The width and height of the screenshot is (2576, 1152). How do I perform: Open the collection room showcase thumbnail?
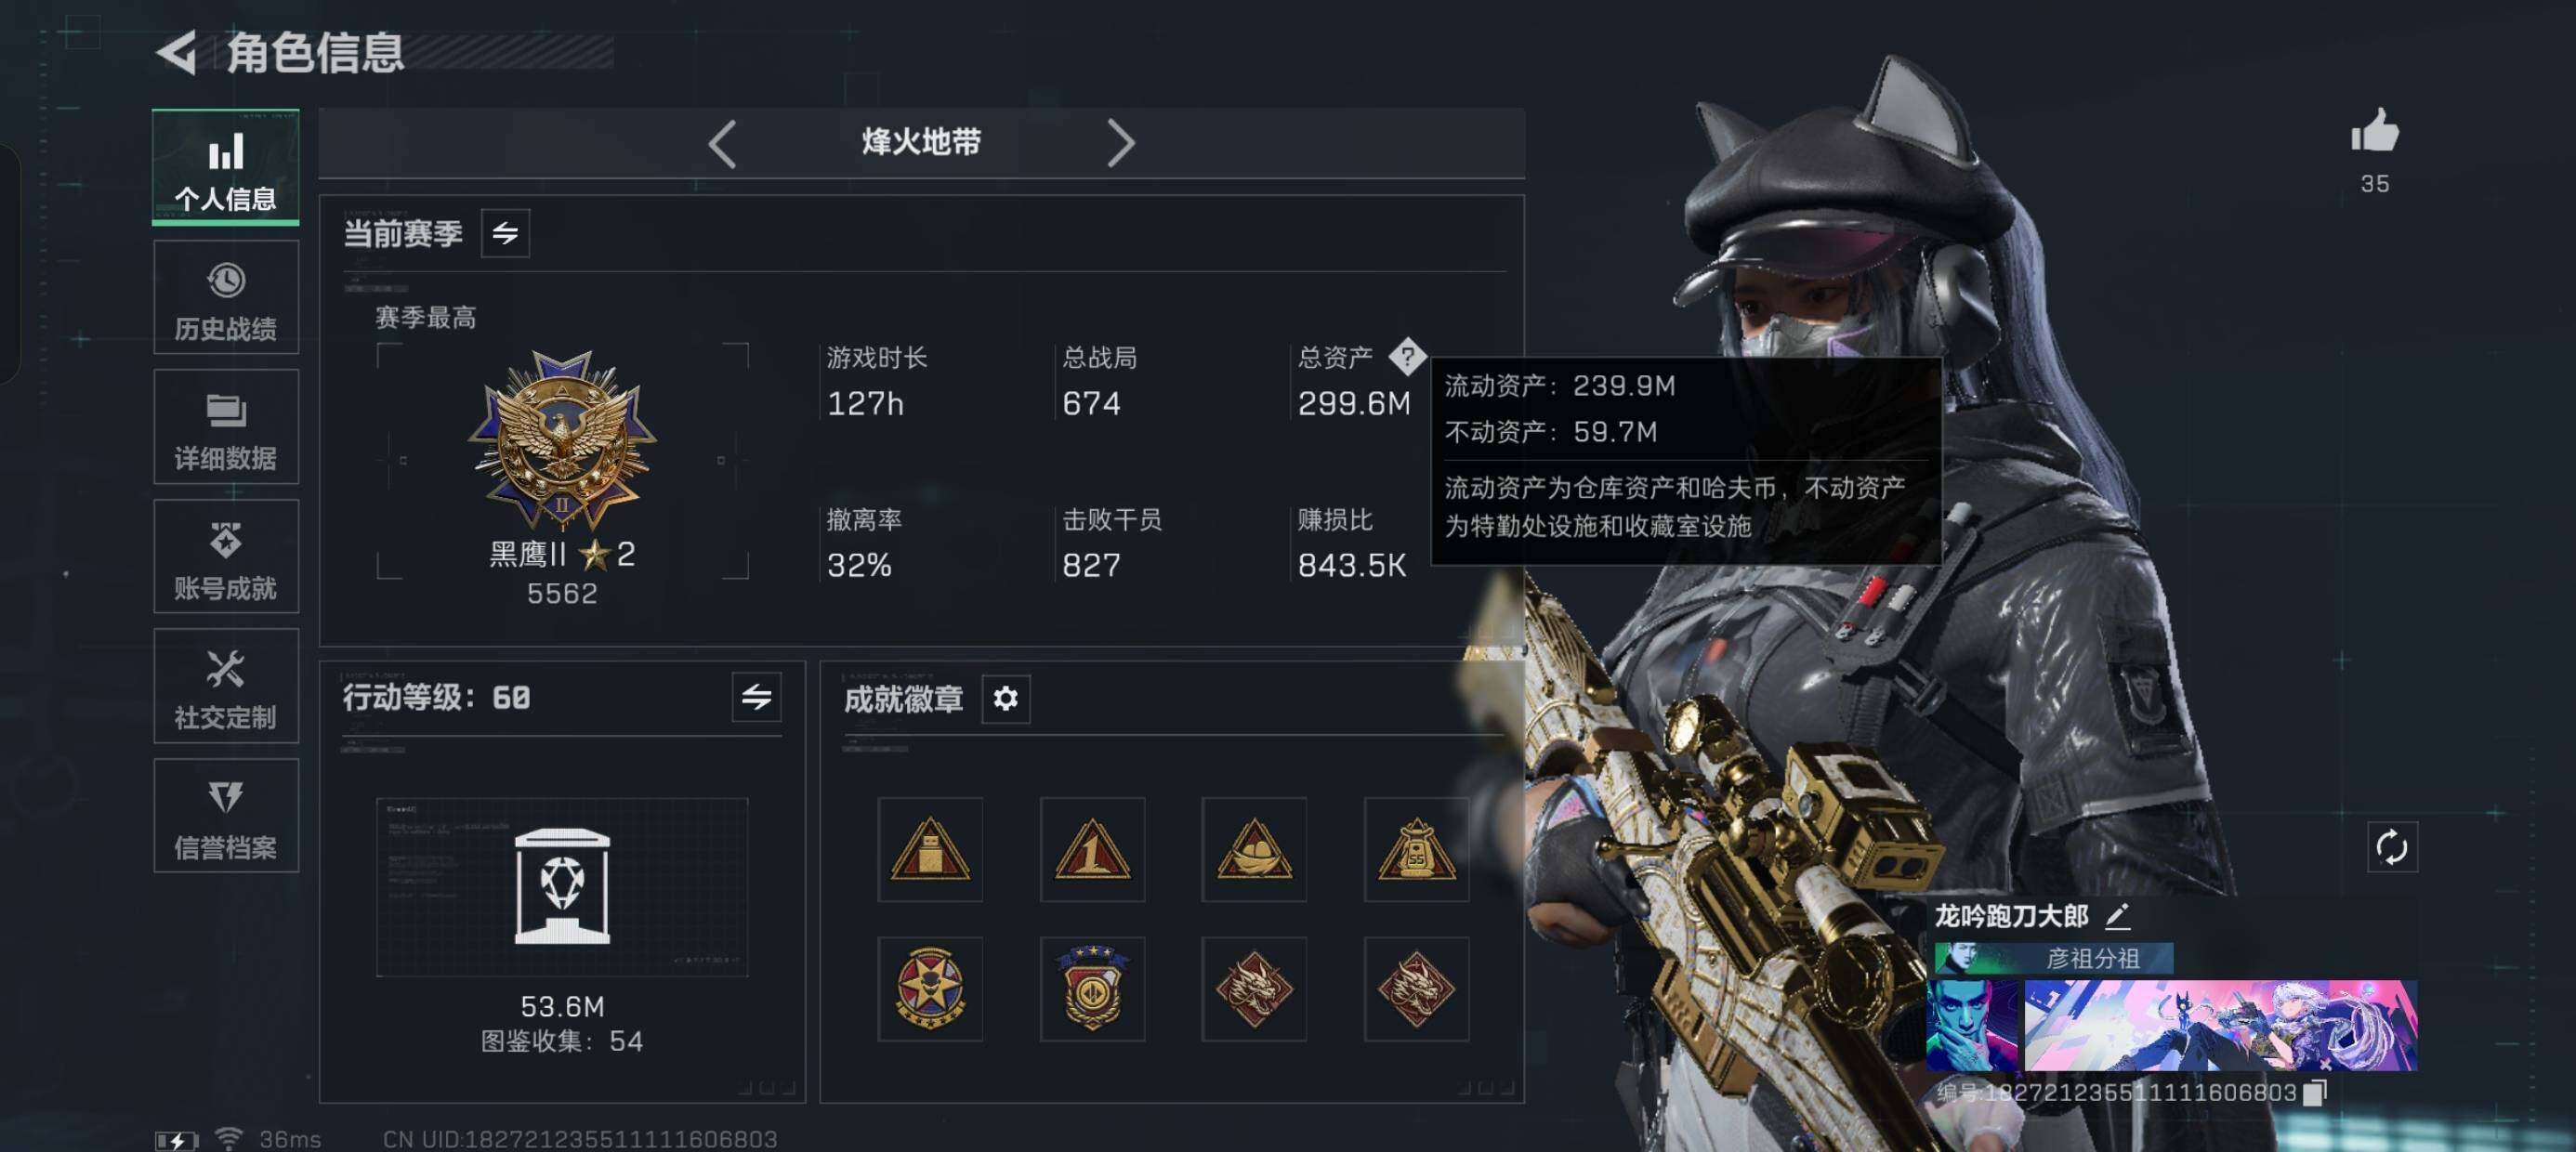[x=562, y=887]
